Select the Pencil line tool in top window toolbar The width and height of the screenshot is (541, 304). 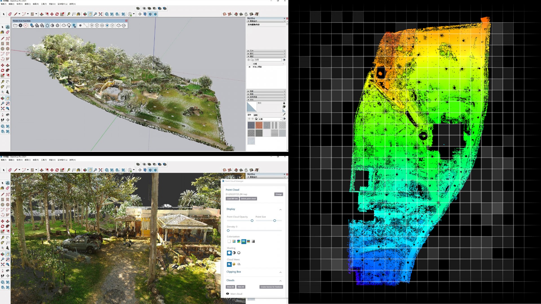pyautogui.click(x=15, y=14)
